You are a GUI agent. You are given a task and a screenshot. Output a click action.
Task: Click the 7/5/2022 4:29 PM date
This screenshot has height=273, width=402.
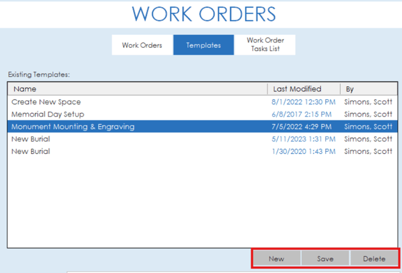(301, 127)
